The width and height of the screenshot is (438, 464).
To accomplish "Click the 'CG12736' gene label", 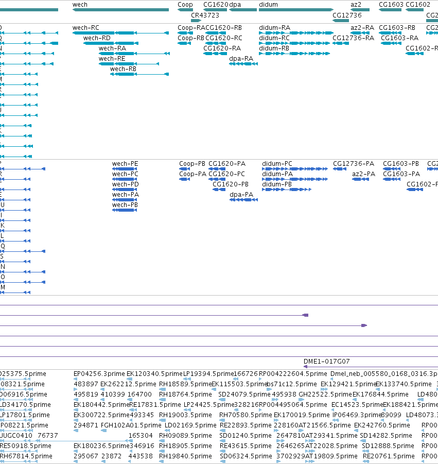I will tap(347, 15).
